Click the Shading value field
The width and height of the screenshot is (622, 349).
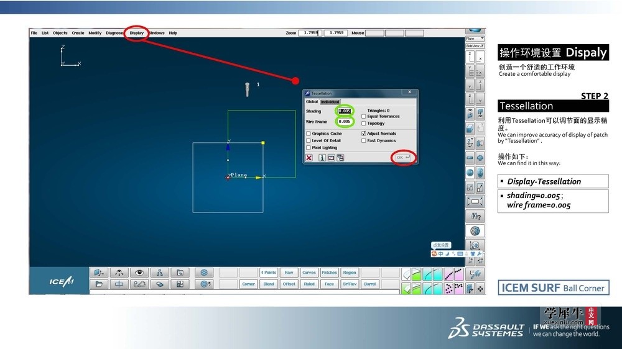click(345, 111)
